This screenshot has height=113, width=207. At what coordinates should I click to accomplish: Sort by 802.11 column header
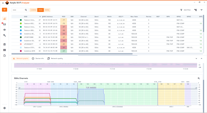tap(121, 17)
